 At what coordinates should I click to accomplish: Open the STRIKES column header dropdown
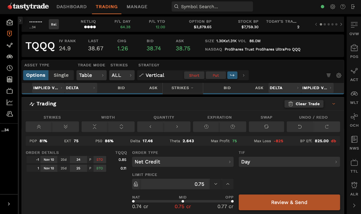coord(182,88)
